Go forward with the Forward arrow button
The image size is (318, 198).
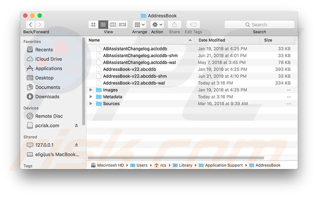[x=40, y=25]
